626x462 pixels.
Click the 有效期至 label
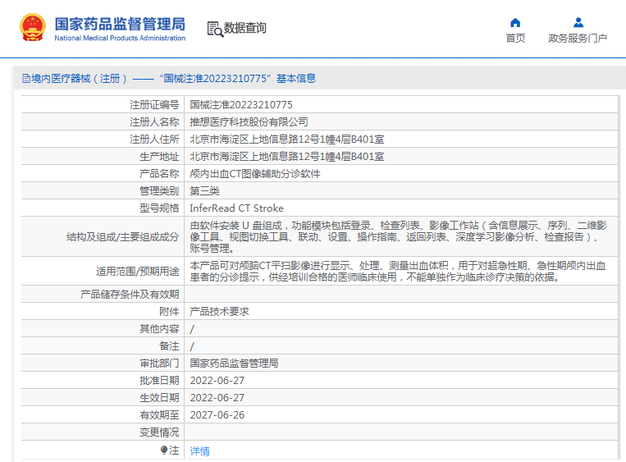click(159, 415)
